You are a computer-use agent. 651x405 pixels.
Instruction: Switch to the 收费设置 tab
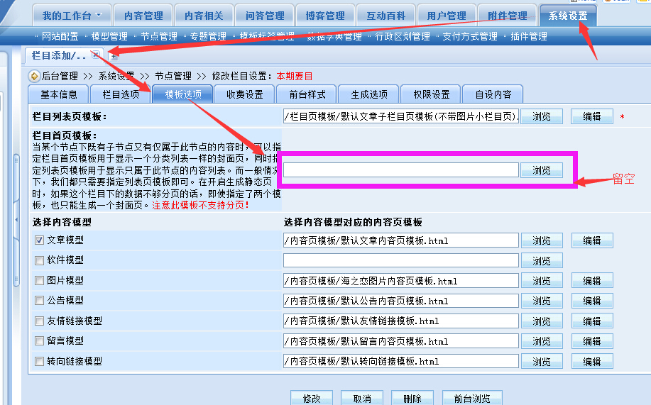[x=245, y=94]
